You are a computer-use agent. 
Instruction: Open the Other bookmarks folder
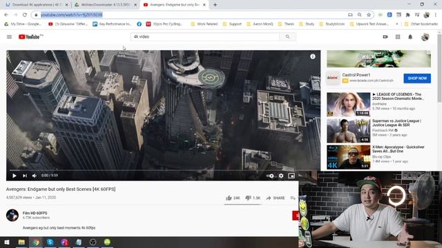pos(421,24)
